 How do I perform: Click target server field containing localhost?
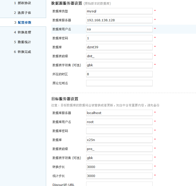tap(119, 113)
